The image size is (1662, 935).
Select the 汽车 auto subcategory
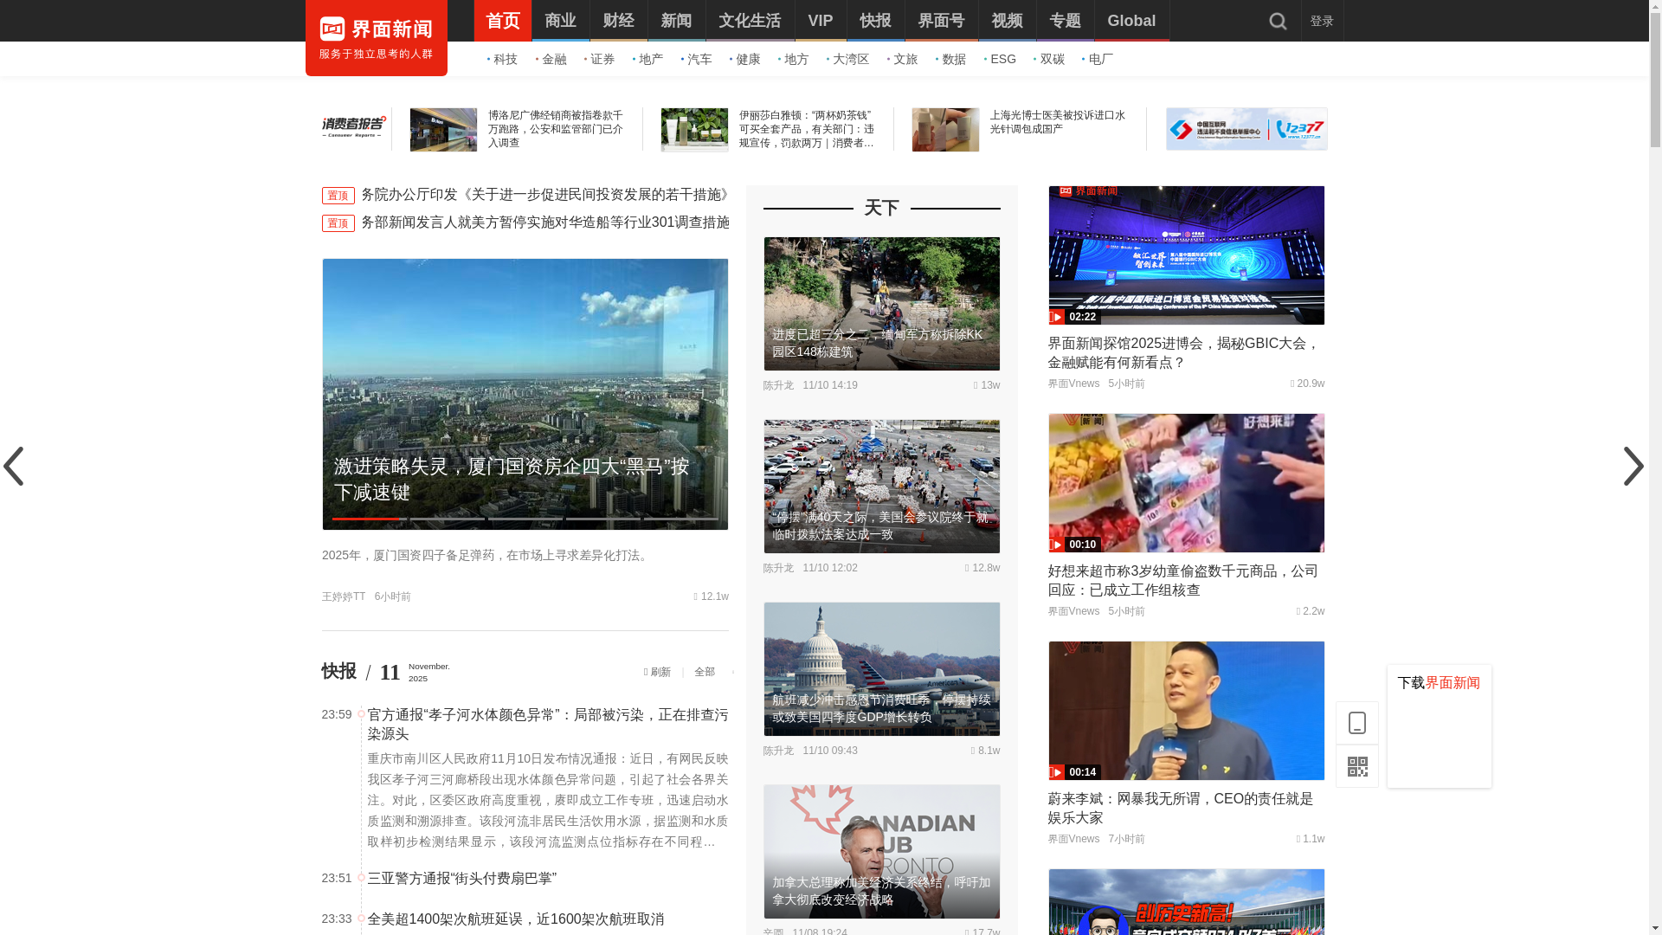click(x=699, y=59)
